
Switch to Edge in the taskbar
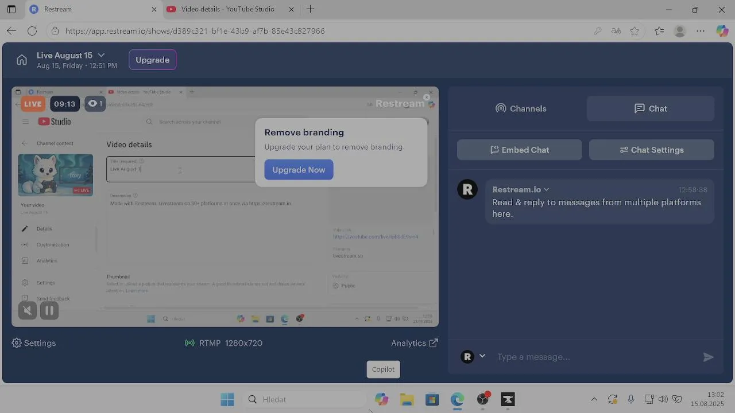[x=458, y=399]
